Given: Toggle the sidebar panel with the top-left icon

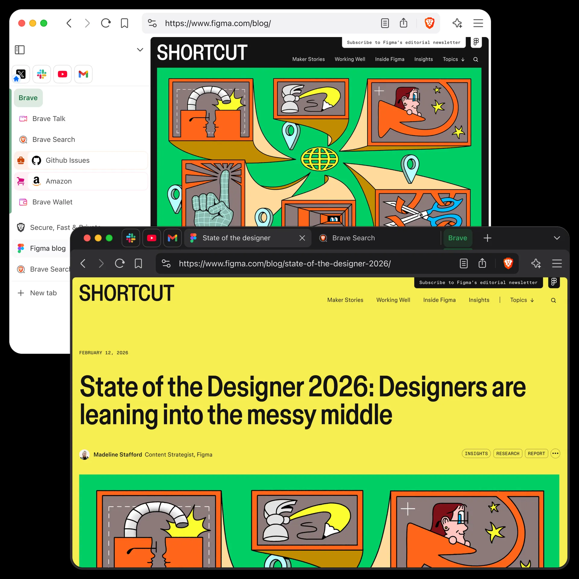Looking at the screenshot, I should [19, 50].
